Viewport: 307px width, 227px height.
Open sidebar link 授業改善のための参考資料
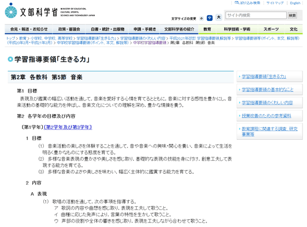coord(266,116)
